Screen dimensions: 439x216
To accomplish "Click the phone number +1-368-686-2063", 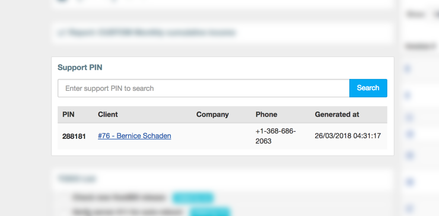I will tap(275, 136).
